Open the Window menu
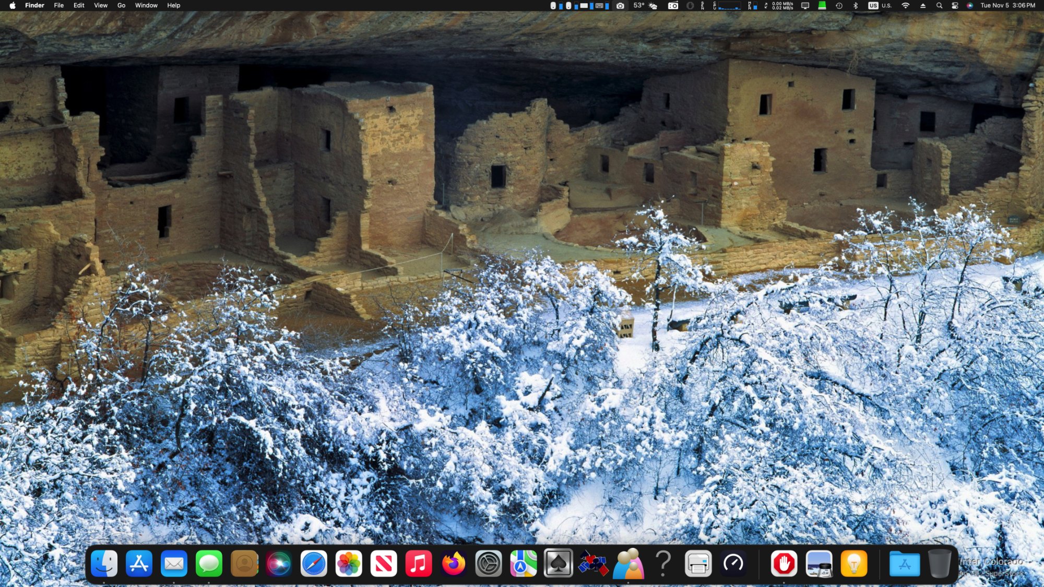This screenshot has height=587, width=1044. (146, 6)
